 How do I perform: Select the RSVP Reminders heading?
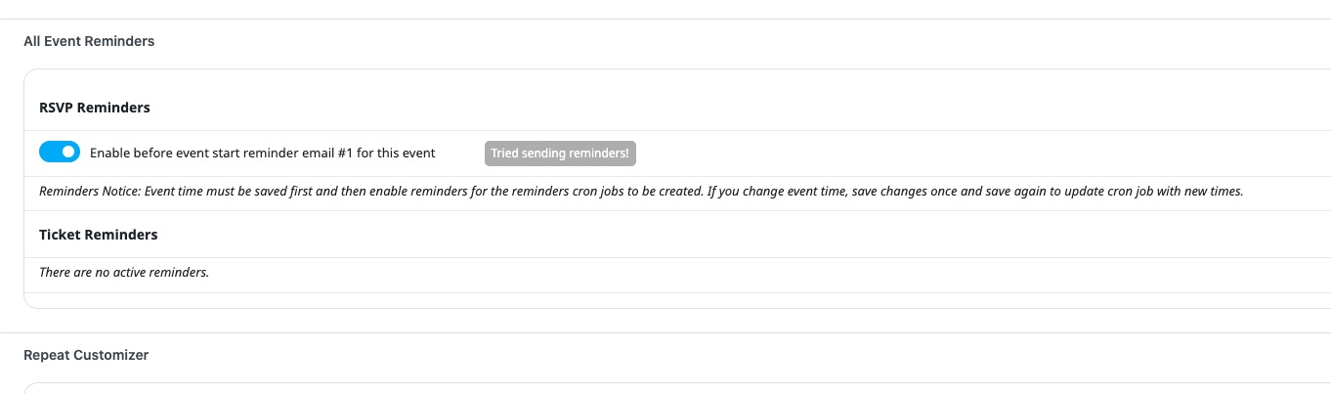point(95,108)
